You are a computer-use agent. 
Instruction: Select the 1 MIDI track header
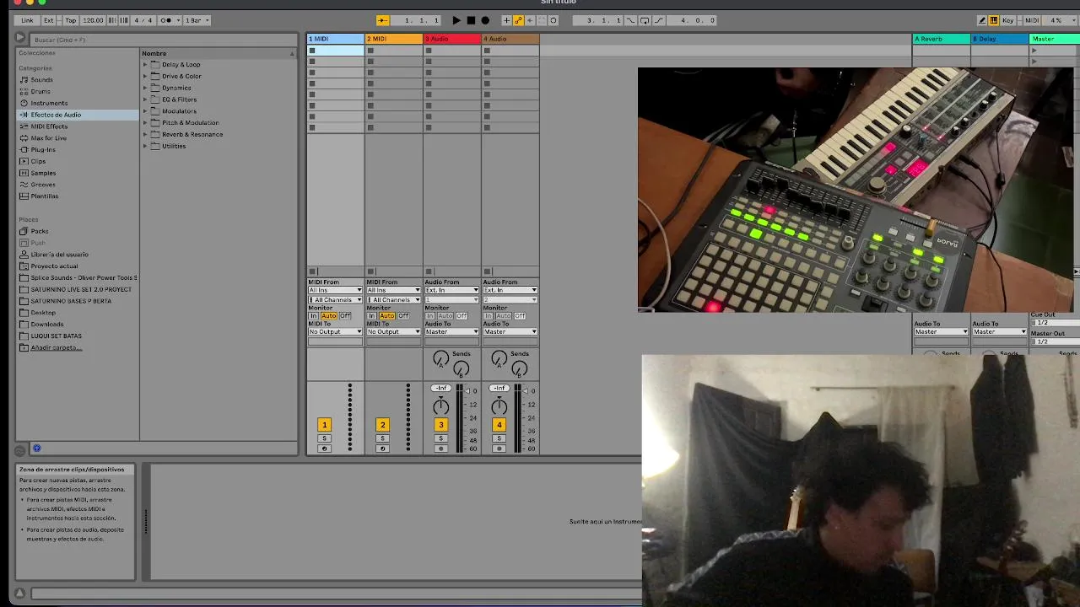click(x=335, y=39)
